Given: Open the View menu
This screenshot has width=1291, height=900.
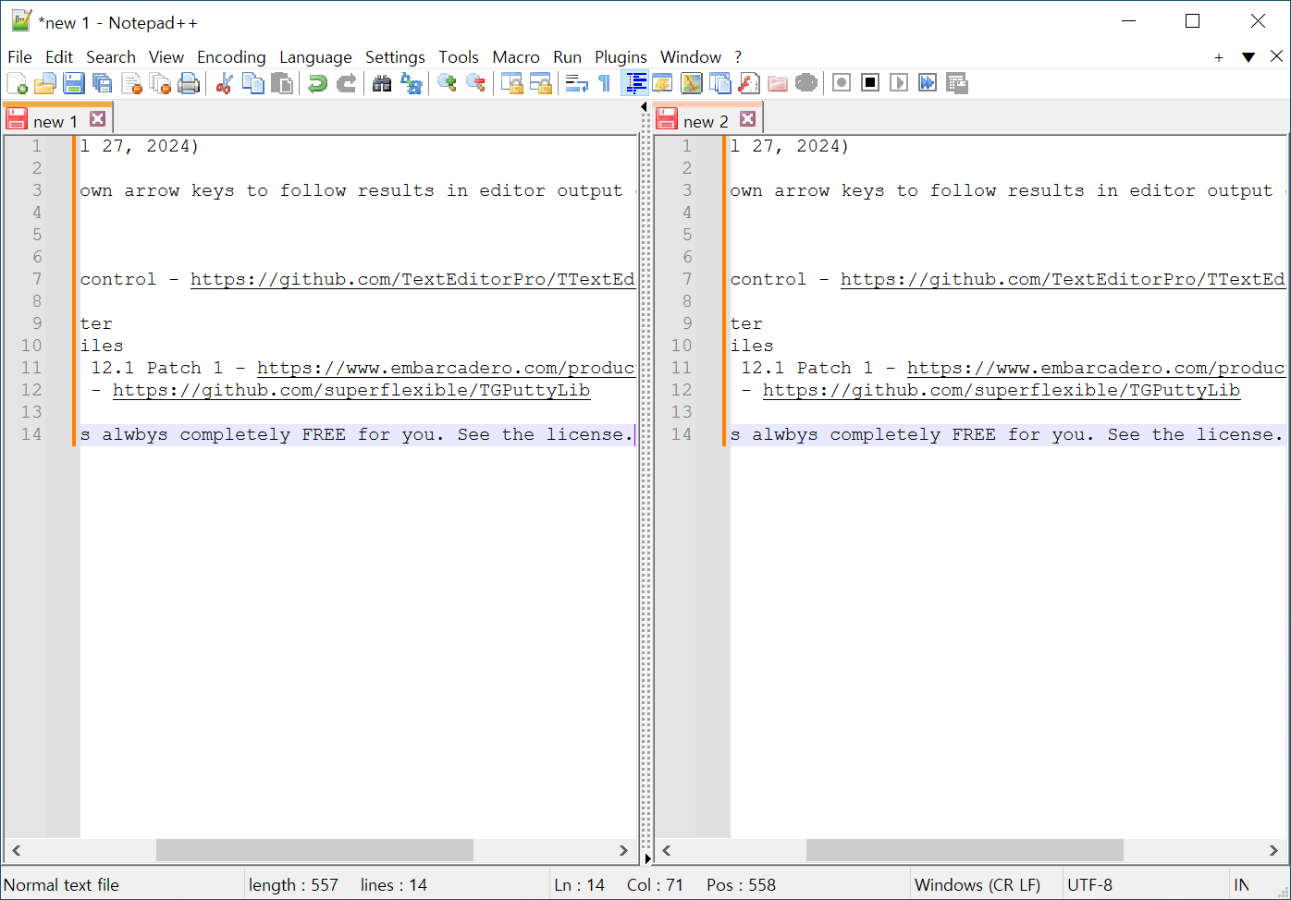Looking at the screenshot, I should pyautogui.click(x=166, y=57).
